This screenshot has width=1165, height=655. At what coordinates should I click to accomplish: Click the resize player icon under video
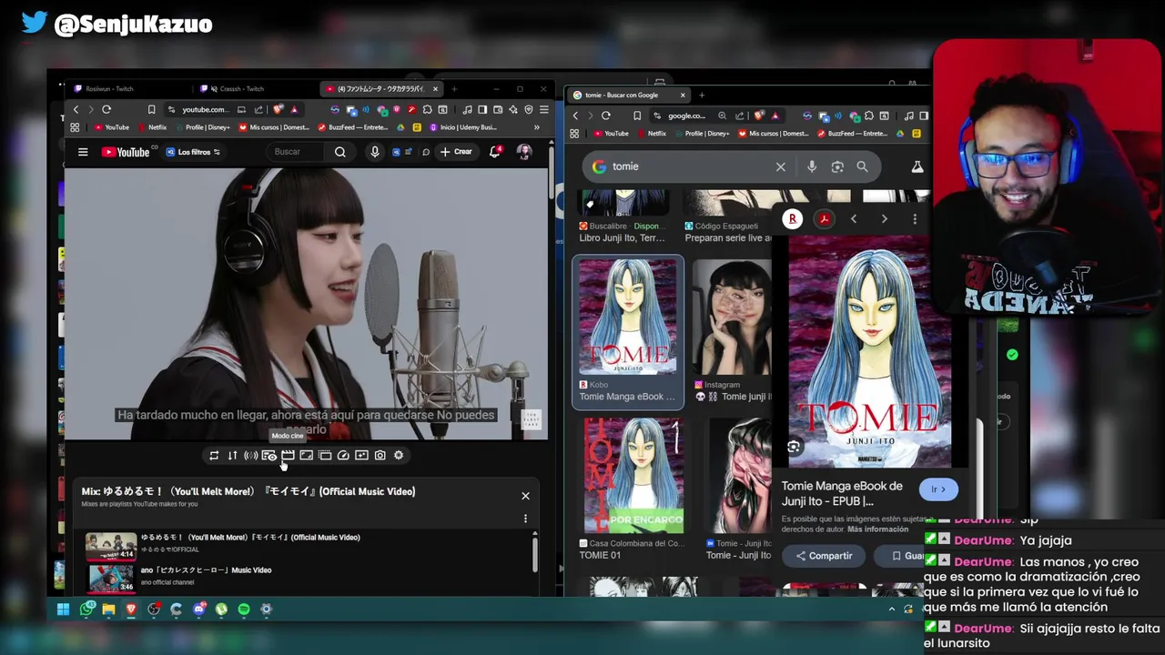point(306,455)
